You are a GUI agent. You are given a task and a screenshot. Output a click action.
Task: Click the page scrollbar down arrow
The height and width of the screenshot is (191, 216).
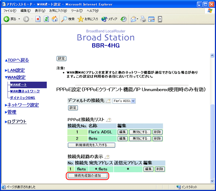212,181
